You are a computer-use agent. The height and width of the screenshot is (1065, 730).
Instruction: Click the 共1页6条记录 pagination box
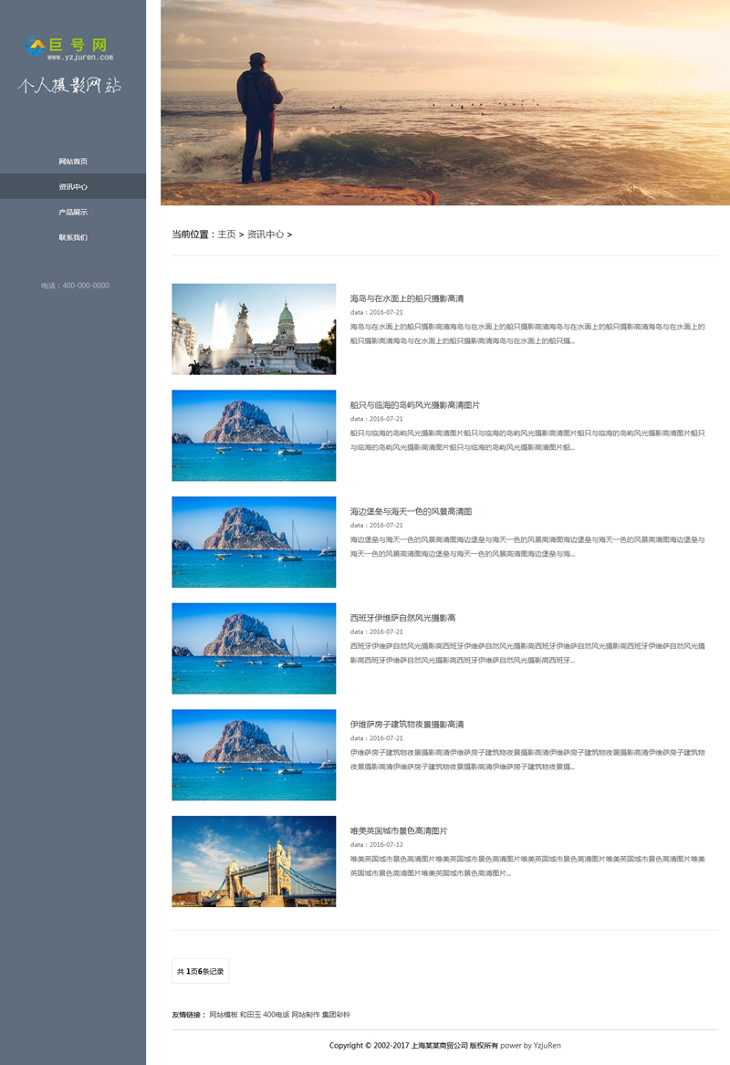[200, 971]
